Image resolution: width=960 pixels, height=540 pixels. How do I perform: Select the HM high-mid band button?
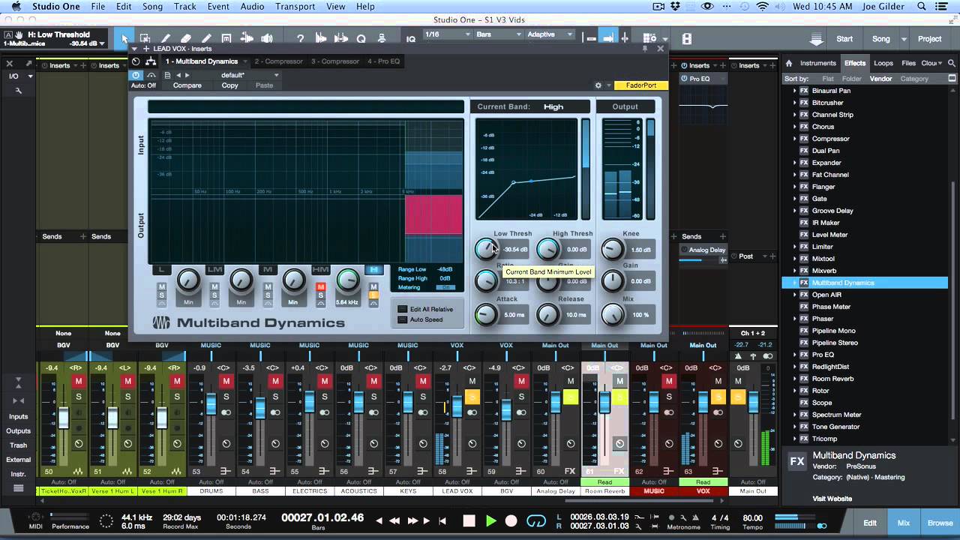click(321, 269)
